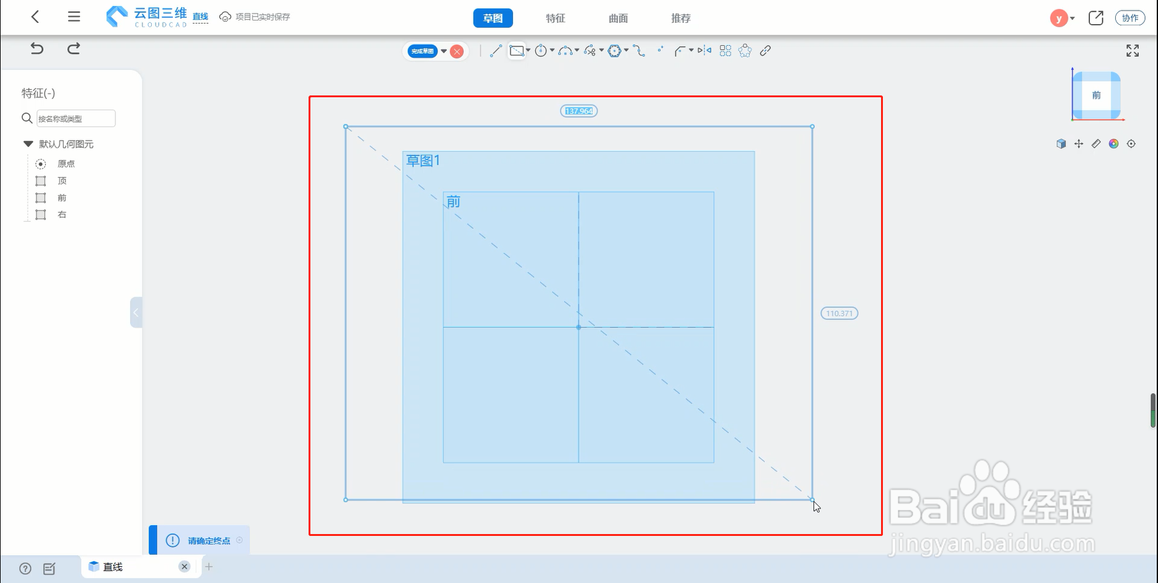Select the chain link constraint tool
The image size is (1158, 583).
point(766,51)
